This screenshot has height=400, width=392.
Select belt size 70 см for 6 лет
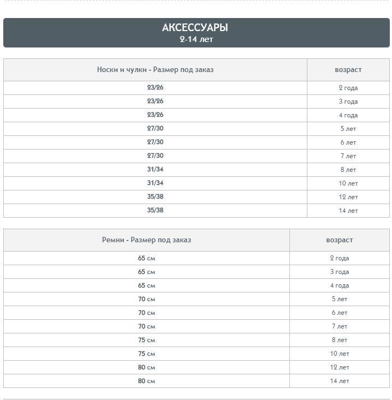146,313
